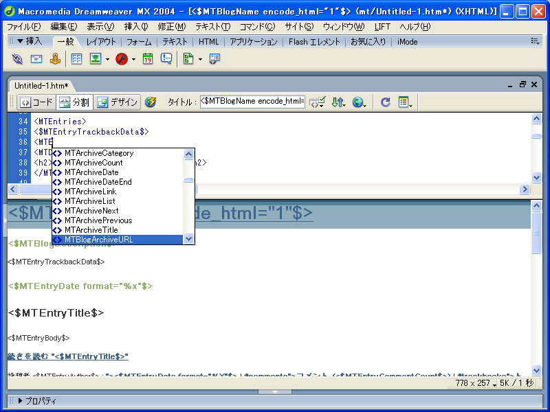Refresh Design View icon
550x412 pixels.
(x=386, y=102)
